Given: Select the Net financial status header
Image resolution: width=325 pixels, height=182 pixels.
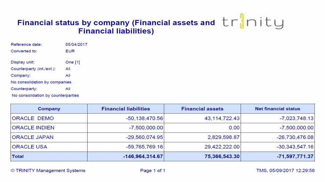Looking at the screenshot, I should [x=278, y=108].
